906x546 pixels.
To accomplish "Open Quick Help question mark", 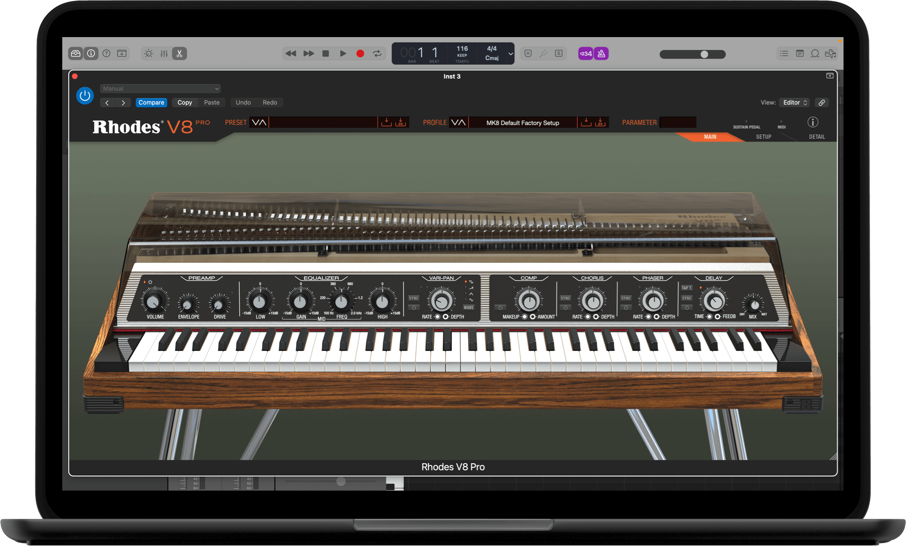I will [106, 53].
